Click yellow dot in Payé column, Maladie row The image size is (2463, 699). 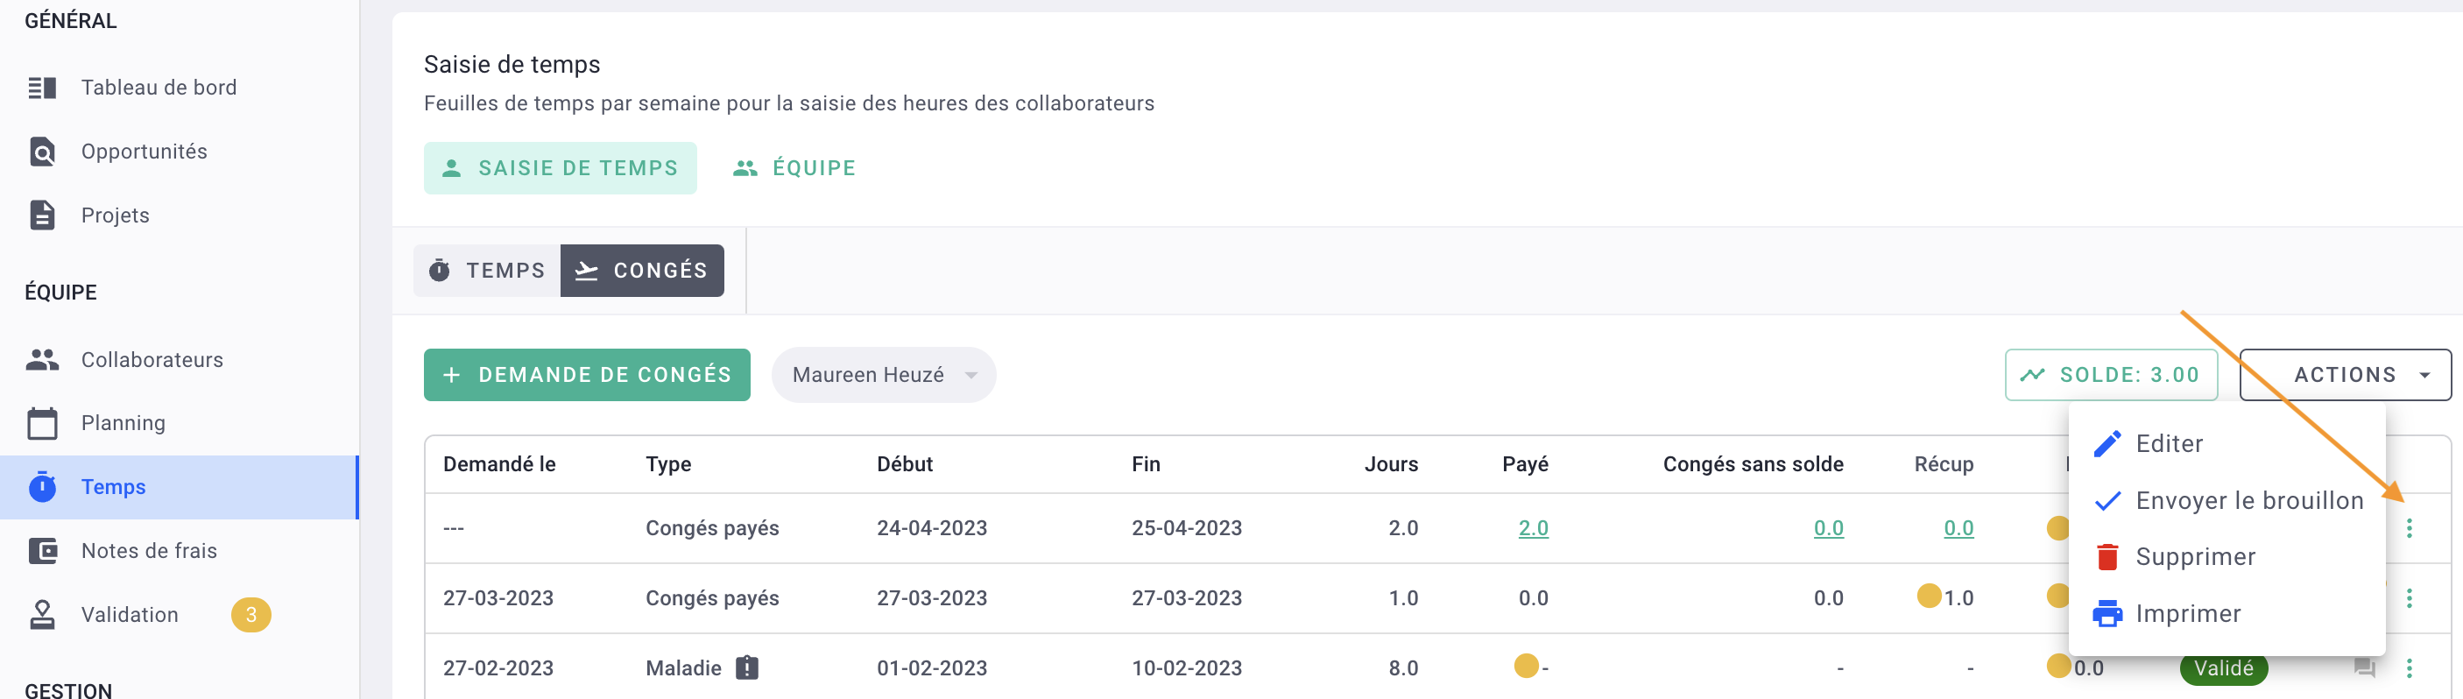pyautogui.click(x=1526, y=666)
